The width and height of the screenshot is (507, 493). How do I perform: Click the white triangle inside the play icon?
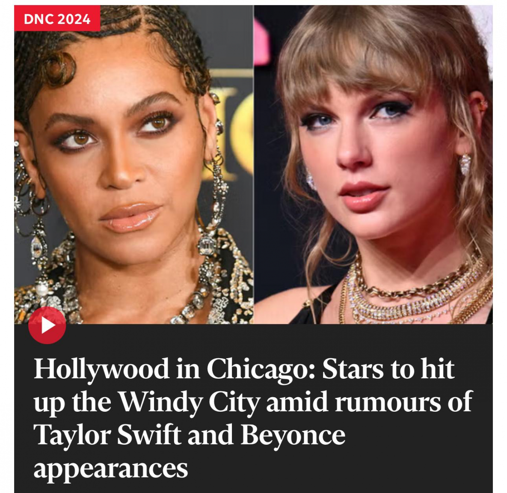click(48, 325)
